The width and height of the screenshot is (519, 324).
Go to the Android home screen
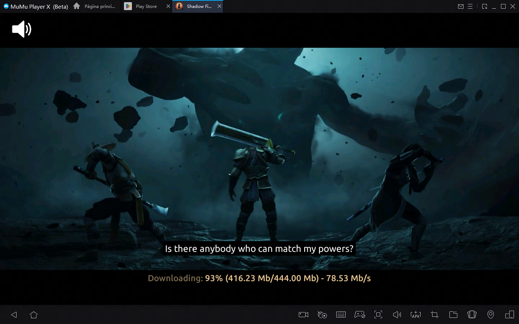pos(34,315)
